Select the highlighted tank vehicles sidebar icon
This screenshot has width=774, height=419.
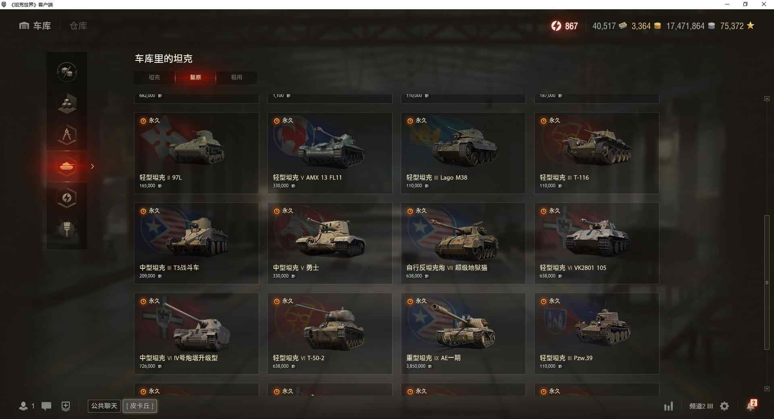tap(67, 166)
